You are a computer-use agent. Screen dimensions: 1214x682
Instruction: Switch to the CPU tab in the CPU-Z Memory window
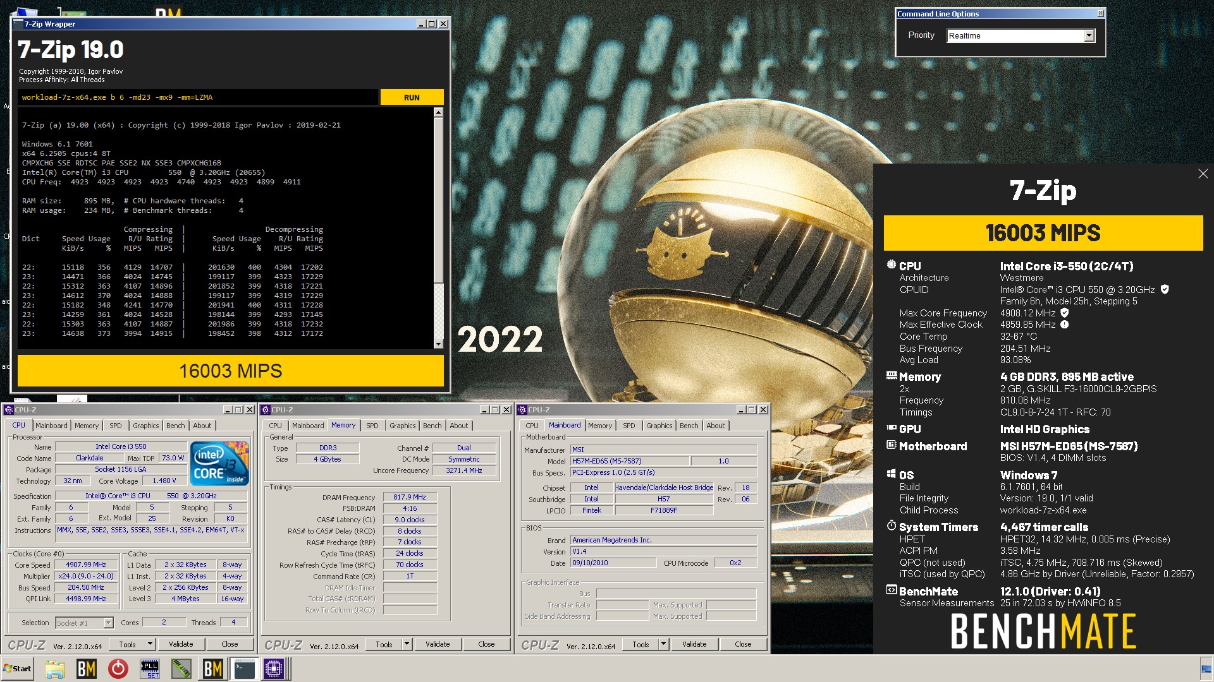275,426
